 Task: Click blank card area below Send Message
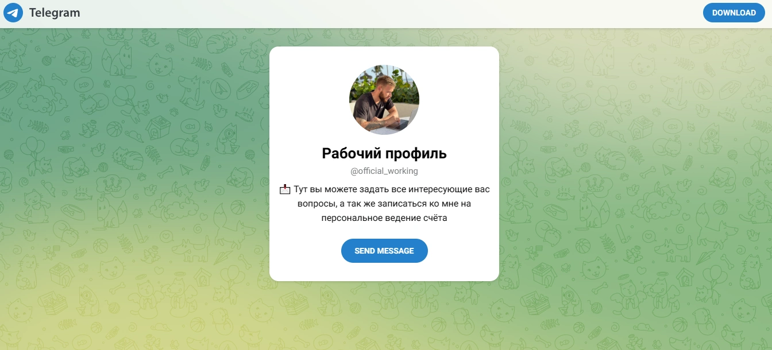click(x=384, y=273)
